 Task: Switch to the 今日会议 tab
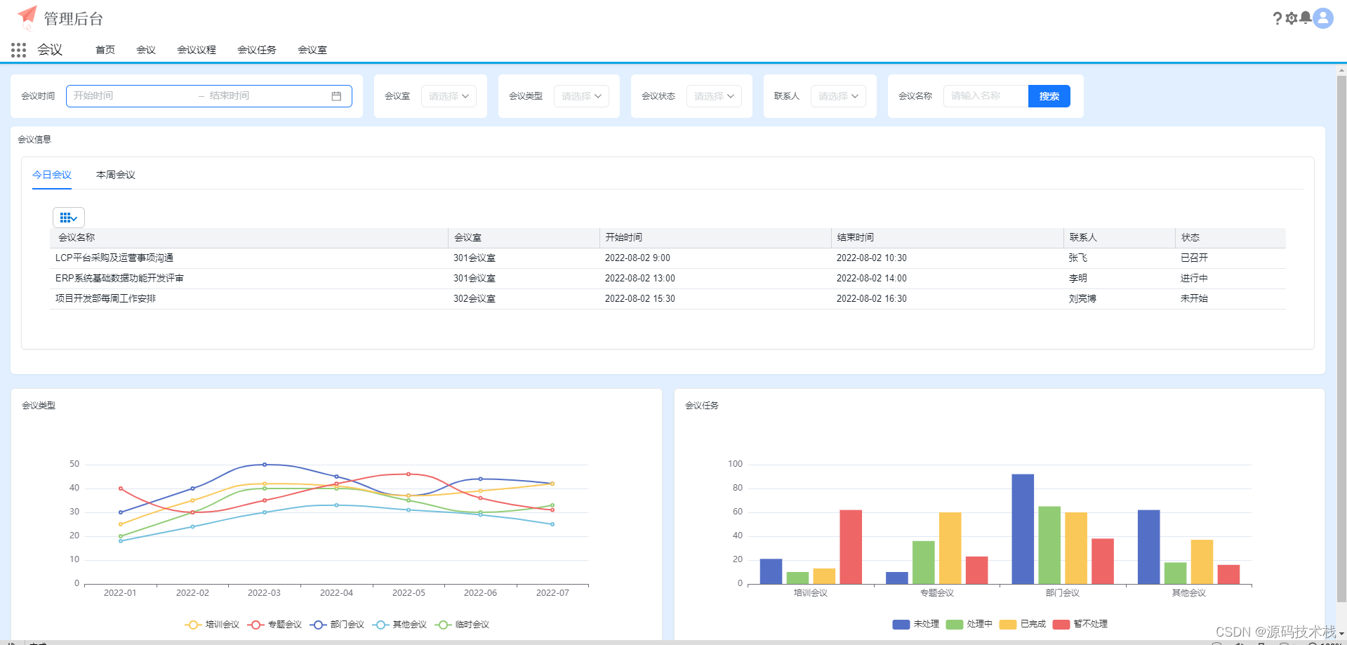point(52,175)
